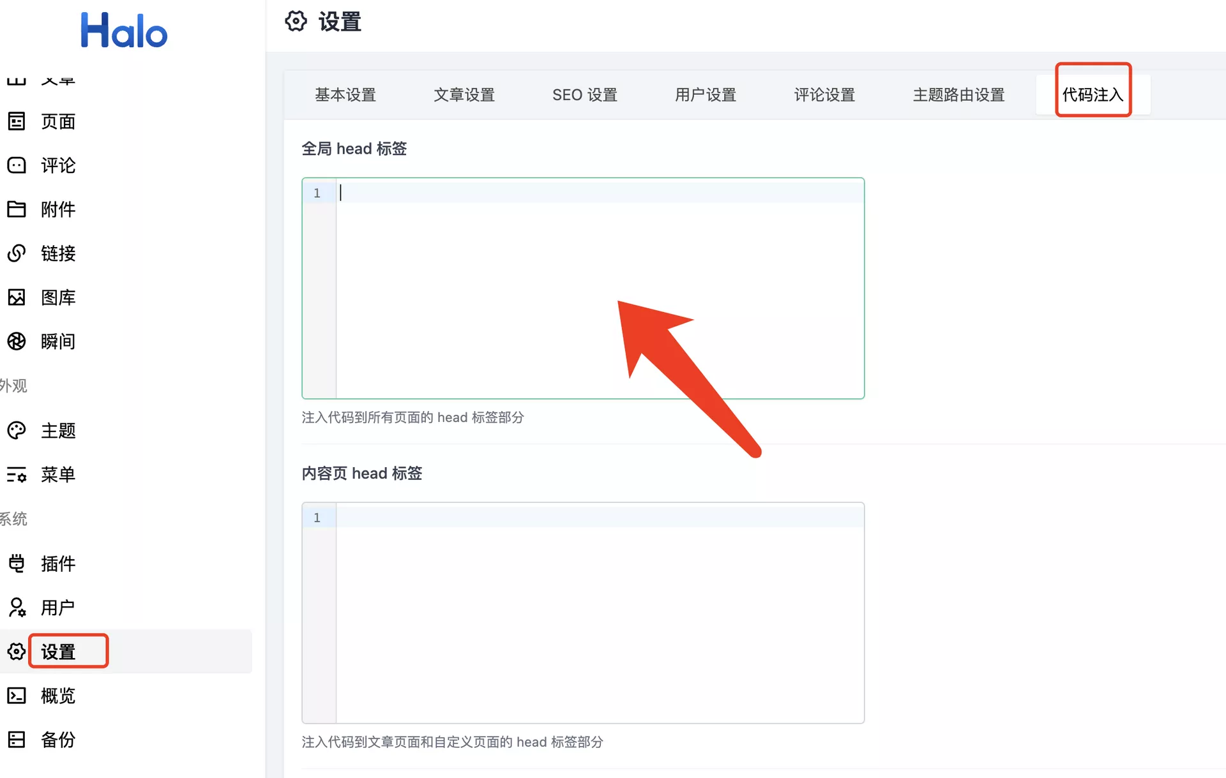Select the 评论设置 tab

tap(824, 95)
